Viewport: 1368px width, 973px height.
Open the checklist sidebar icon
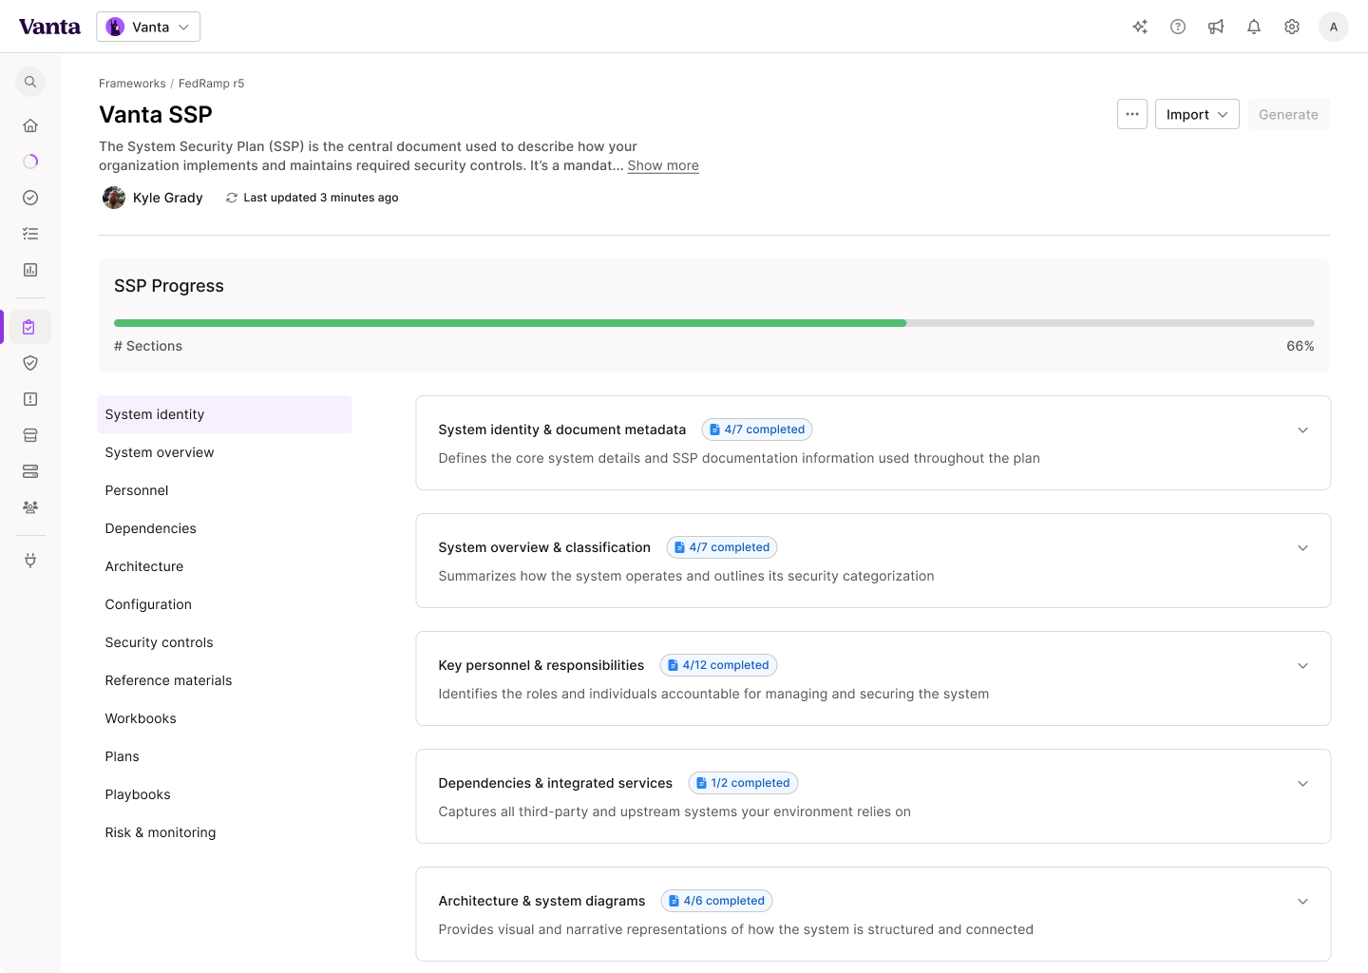pos(30,234)
